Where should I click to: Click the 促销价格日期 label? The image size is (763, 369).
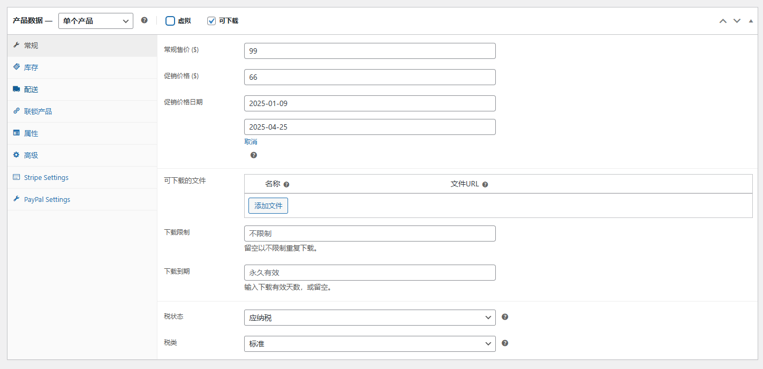click(183, 102)
